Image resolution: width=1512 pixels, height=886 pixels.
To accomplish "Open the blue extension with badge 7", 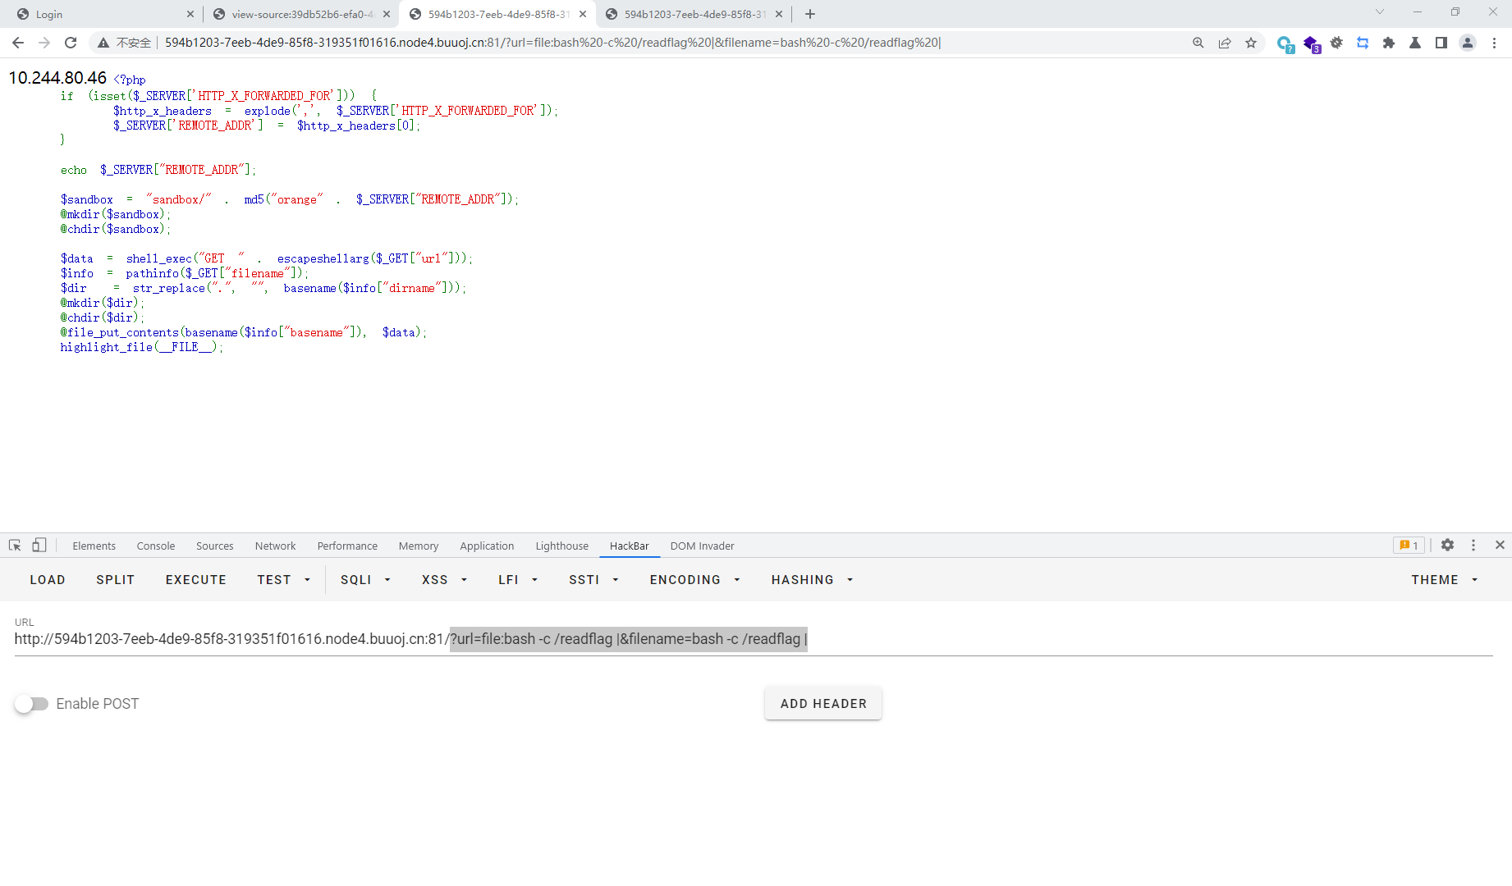I will pos(1285,43).
